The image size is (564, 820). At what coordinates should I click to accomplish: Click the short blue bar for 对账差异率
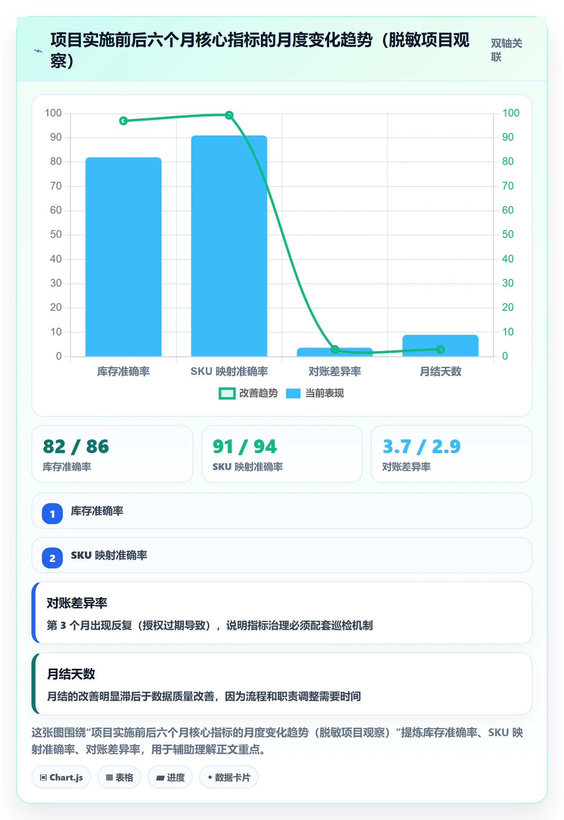[335, 352]
